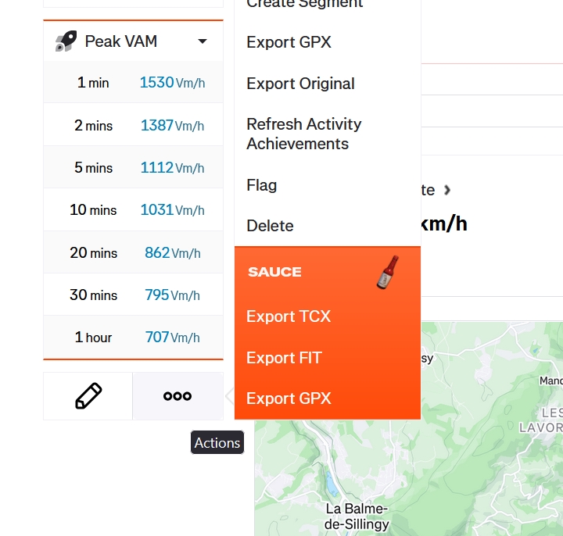Select Flag from the actions menu
The width and height of the screenshot is (563, 536).
coord(261,185)
